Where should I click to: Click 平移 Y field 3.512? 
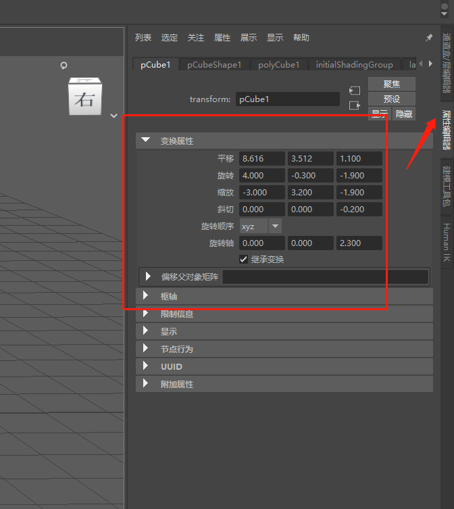[x=311, y=158]
